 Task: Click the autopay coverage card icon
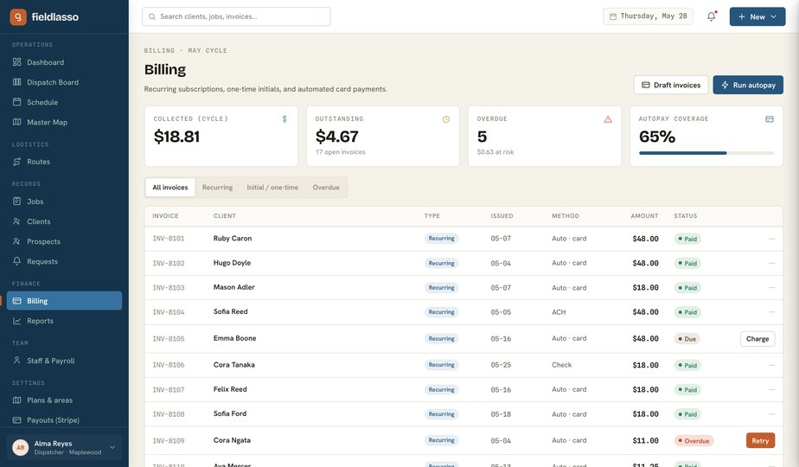[x=770, y=118]
